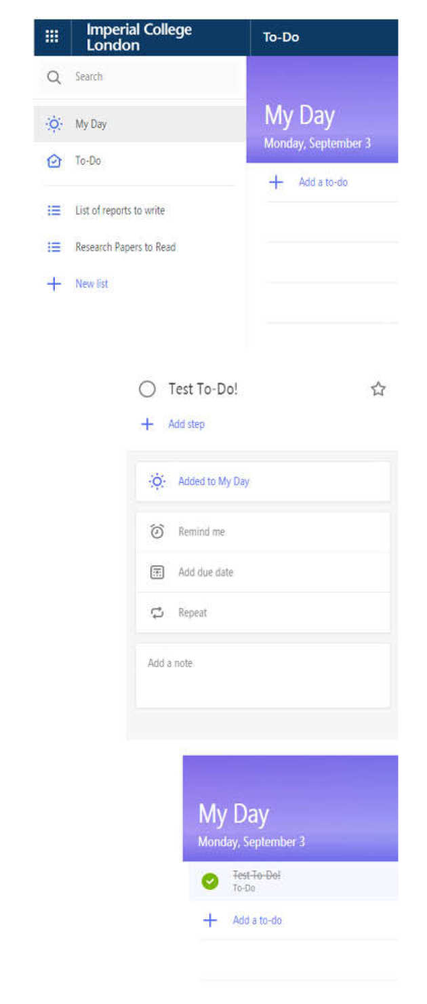Open the app launcher grid icon

[x=52, y=37]
